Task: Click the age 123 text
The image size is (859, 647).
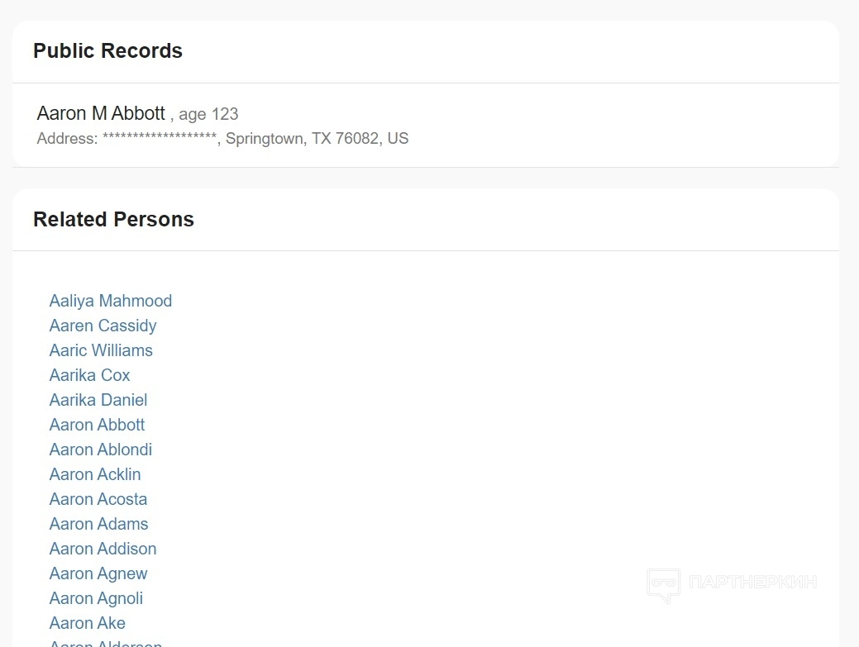Action: 208,114
